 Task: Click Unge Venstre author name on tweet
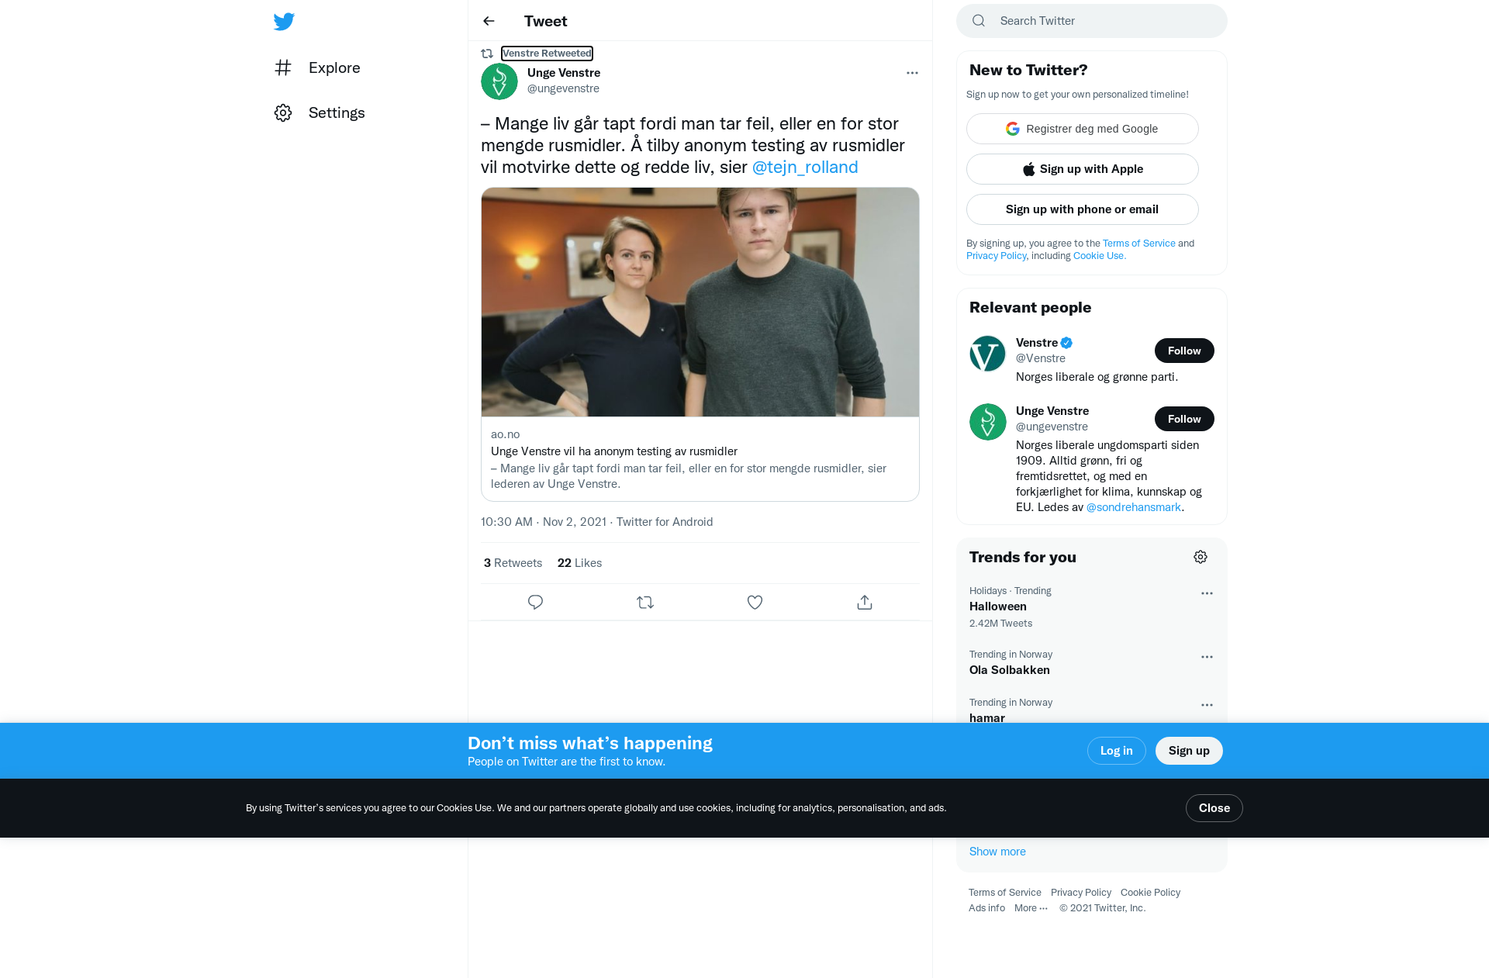click(x=564, y=73)
